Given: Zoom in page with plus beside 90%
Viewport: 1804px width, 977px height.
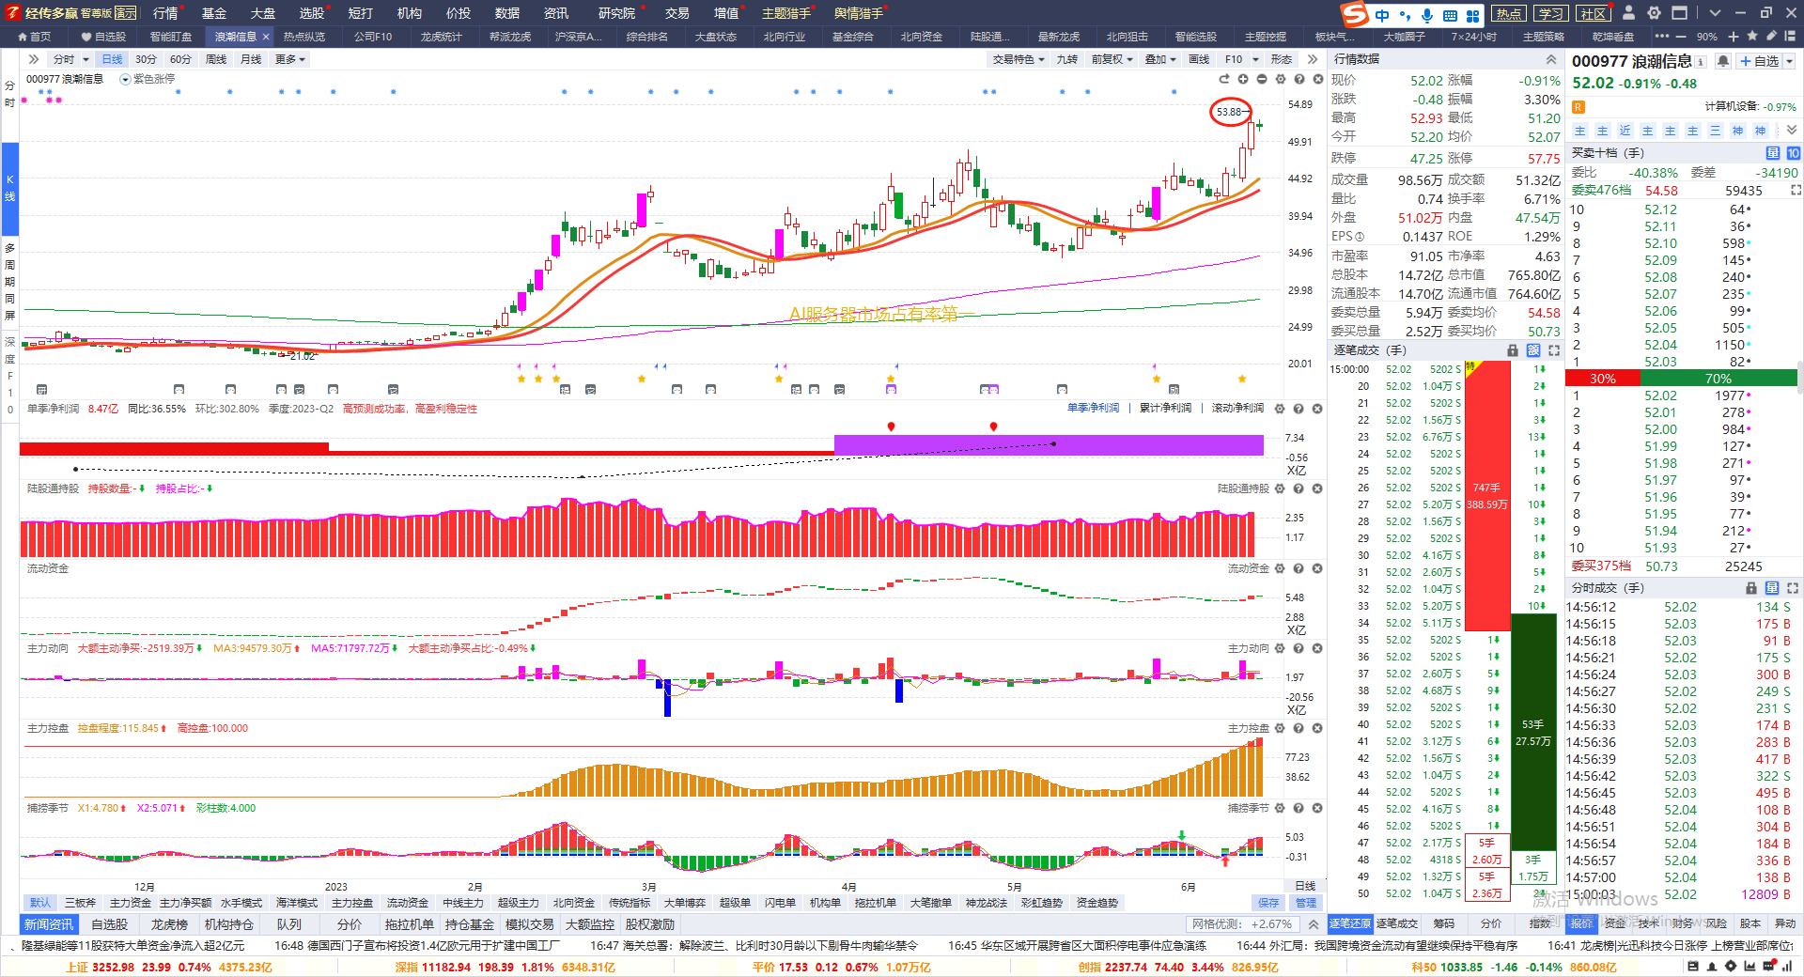Looking at the screenshot, I should click(1734, 37).
